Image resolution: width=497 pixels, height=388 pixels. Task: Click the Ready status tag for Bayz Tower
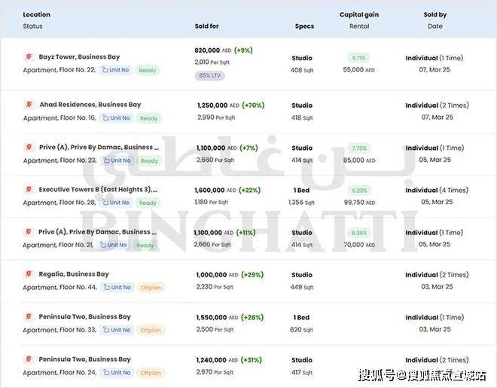(148, 70)
